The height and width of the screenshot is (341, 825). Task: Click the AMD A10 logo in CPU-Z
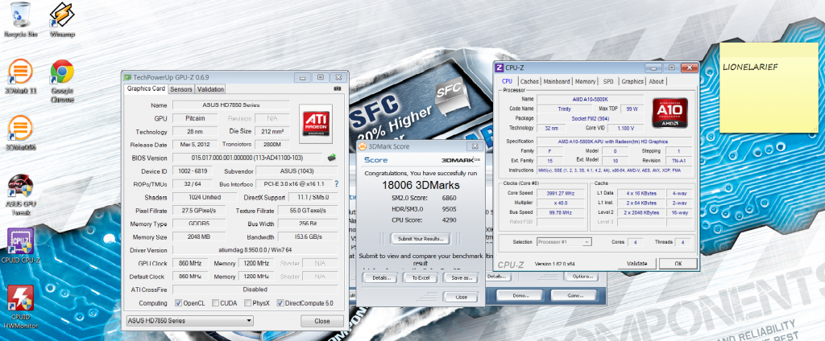click(669, 113)
